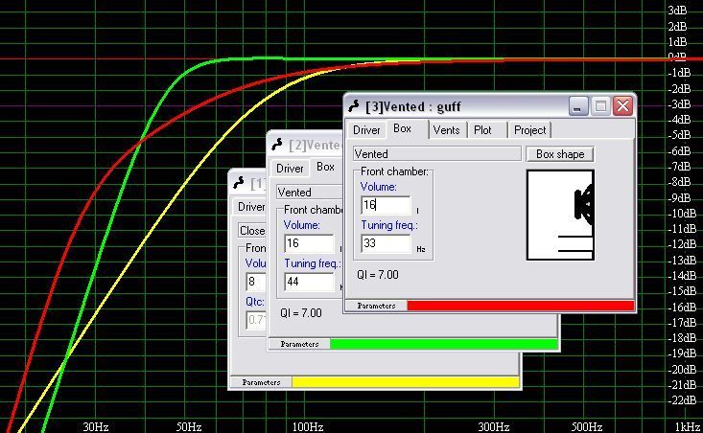Viewport: 703px width, 433px height.
Task: Click the Tuning freq. field showing 33
Action: pyautogui.click(x=386, y=243)
